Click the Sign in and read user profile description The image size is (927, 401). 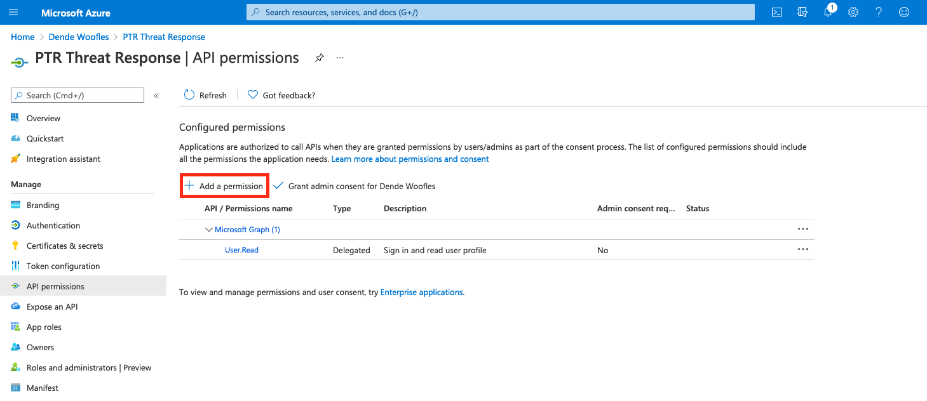(435, 250)
